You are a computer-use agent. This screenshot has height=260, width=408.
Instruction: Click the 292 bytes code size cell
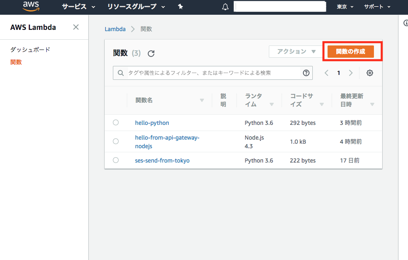click(x=303, y=123)
